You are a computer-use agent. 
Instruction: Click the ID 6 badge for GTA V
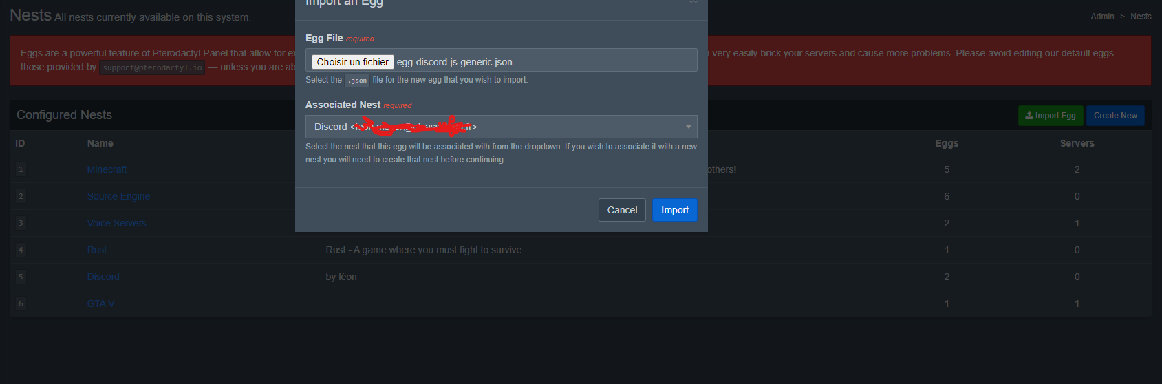[x=21, y=303]
